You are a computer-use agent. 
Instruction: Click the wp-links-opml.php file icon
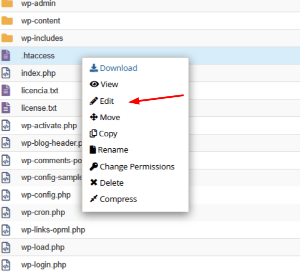tap(5, 230)
